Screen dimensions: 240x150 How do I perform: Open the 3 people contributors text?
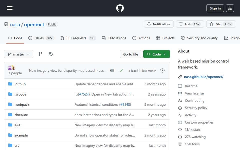15,73
